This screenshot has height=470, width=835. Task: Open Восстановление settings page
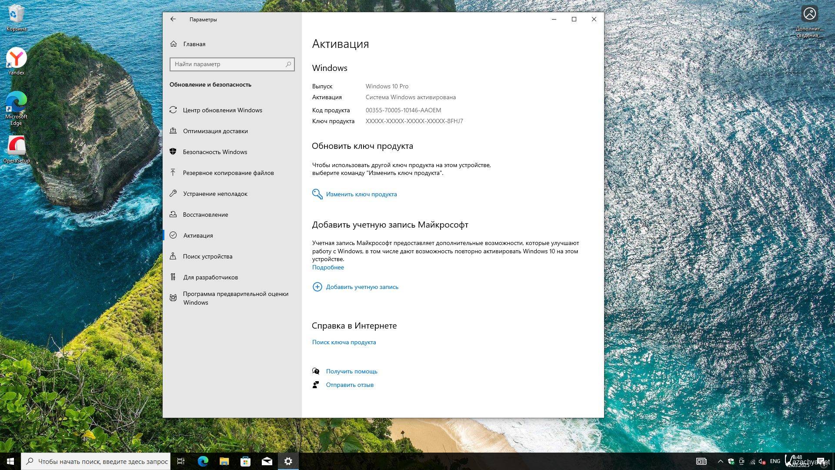[205, 215]
